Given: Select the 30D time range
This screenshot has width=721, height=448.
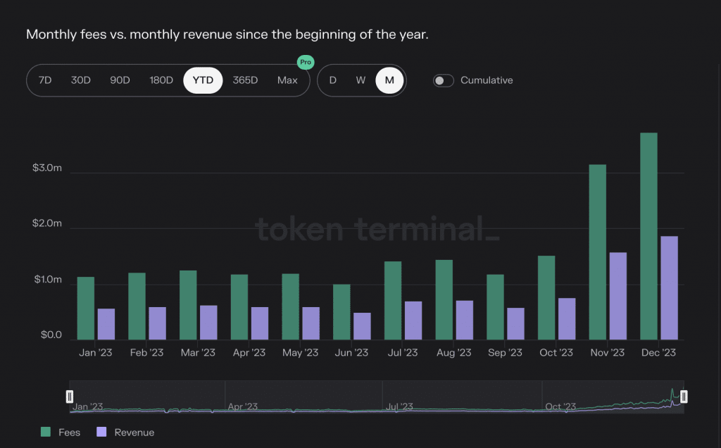Looking at the screenshot, I should pyautogui.click(x=81, y=80).
